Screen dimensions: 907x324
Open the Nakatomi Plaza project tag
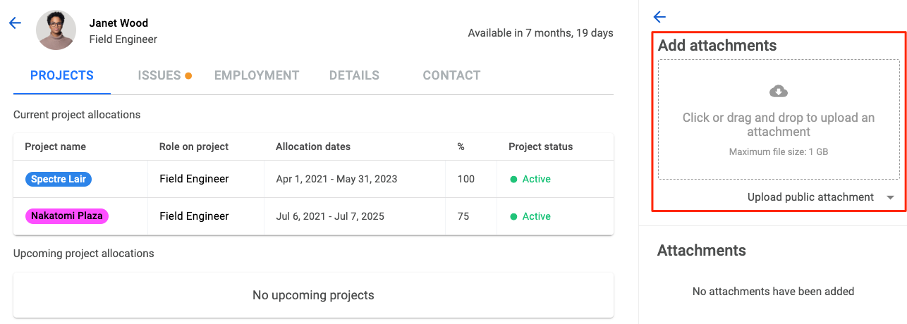(x=67, y=216)
